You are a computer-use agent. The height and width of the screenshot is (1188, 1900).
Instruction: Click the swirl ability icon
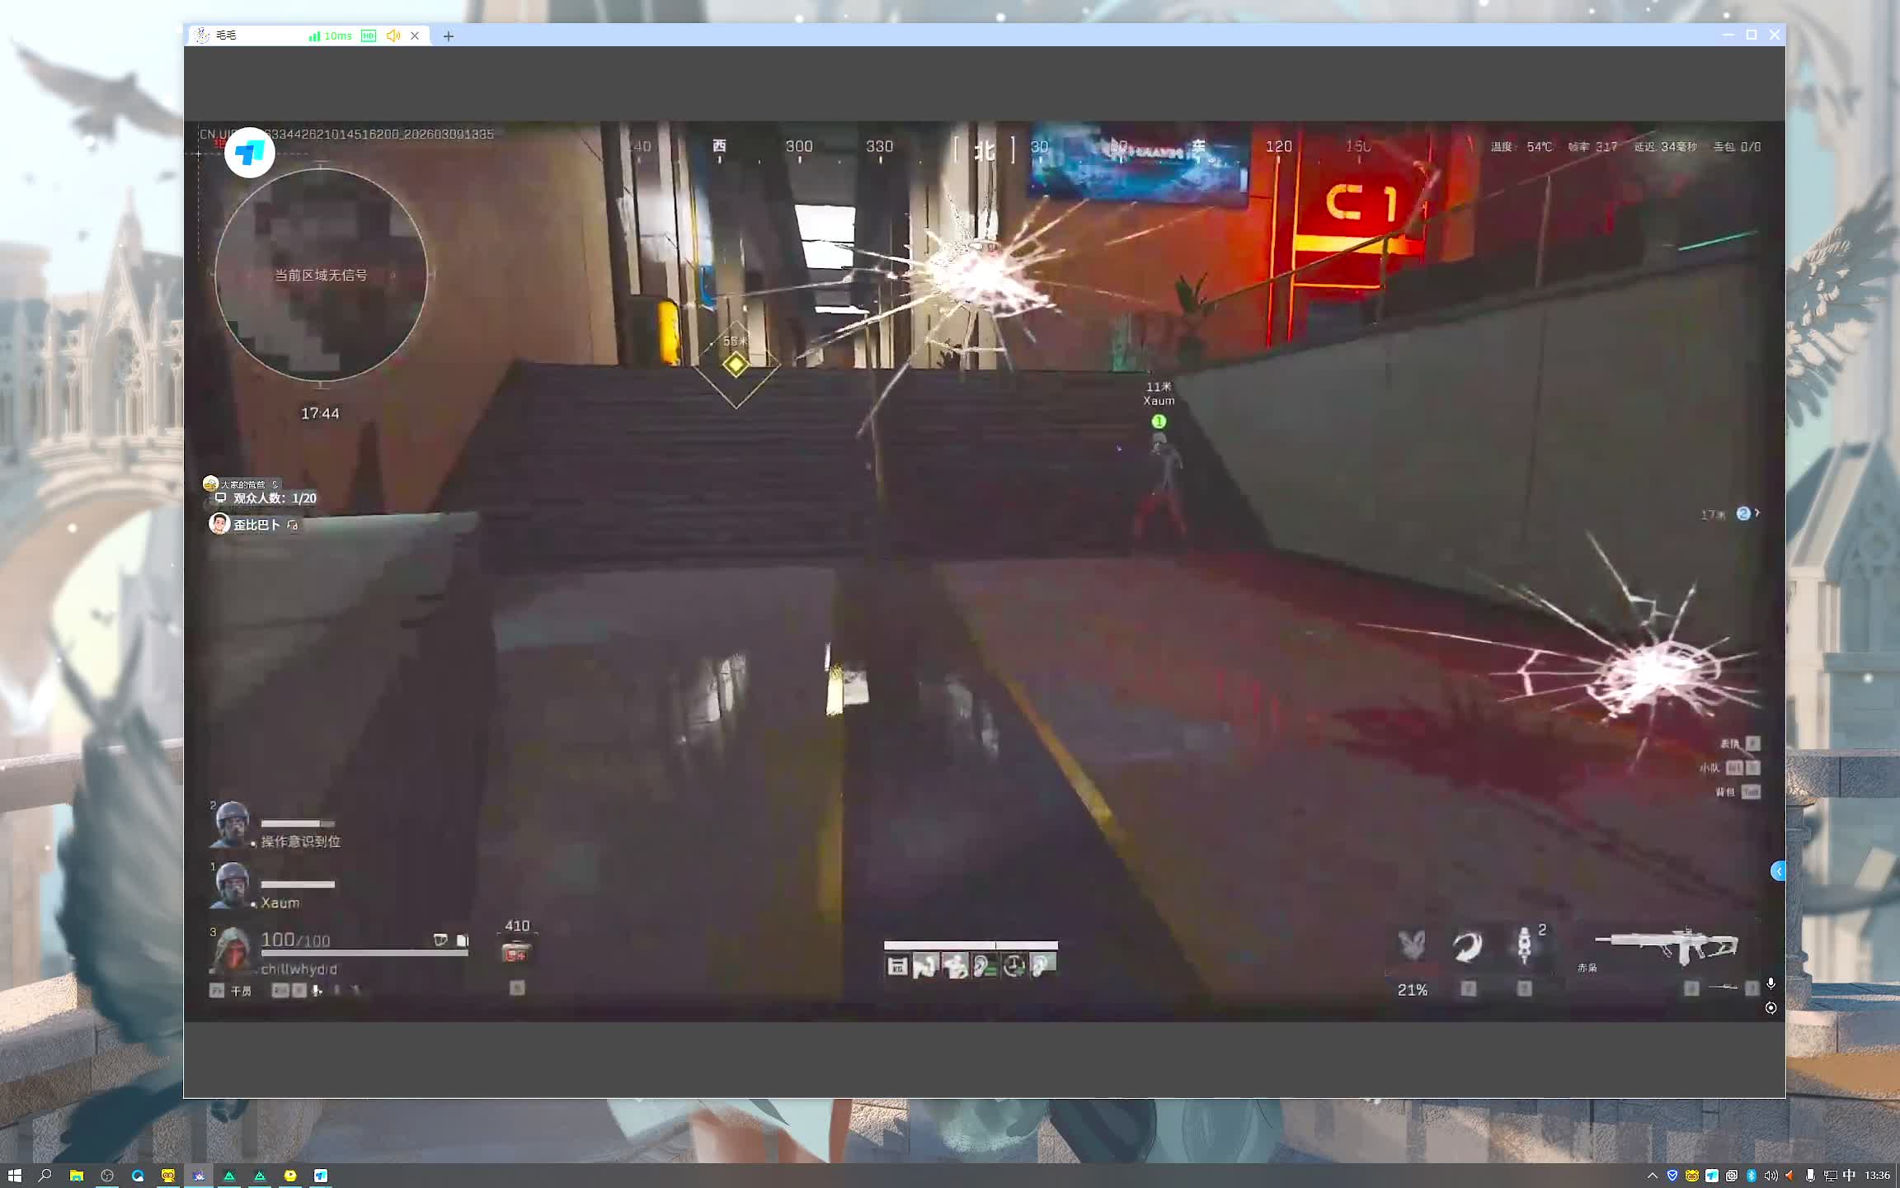click(1467, 946)
